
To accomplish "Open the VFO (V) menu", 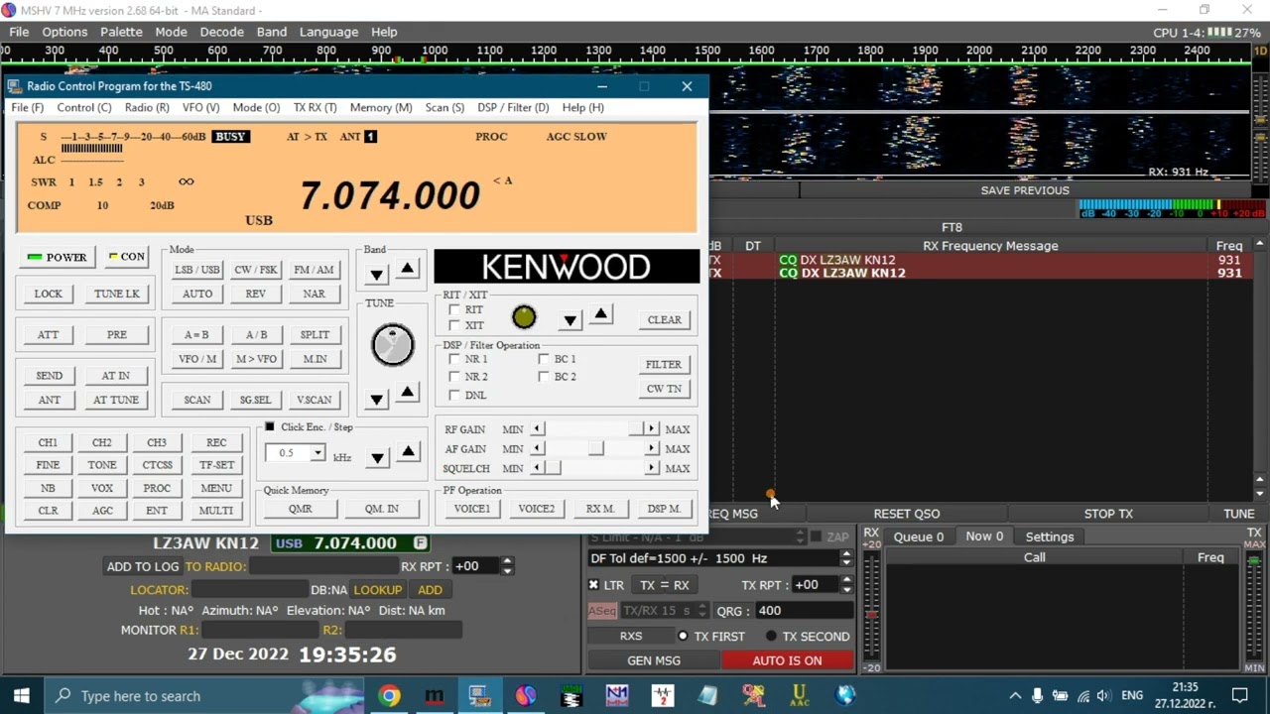I will click(199, 107).
